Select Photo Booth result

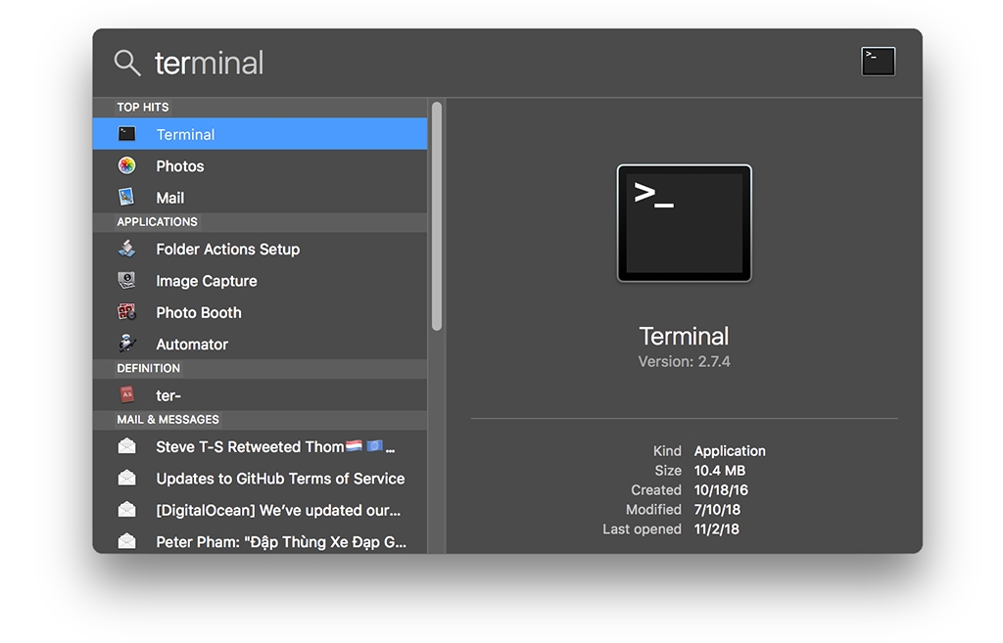pos(260,312)
